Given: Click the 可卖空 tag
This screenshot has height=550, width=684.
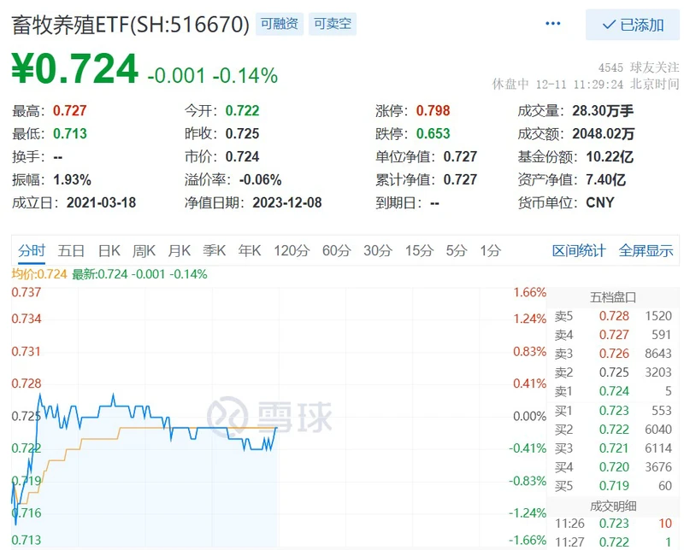Looking at the screenshot, I should pos(333,24).
